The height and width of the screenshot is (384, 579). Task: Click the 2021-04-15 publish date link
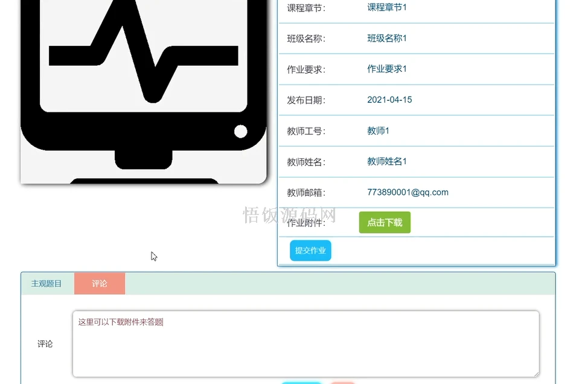[x=389, y=99]
